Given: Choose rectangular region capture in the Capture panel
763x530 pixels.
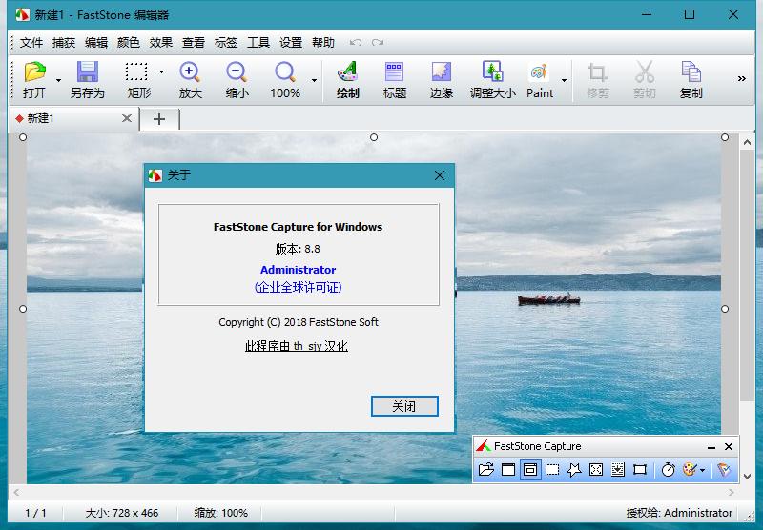Looking at the screenshot, I should 552,469.
